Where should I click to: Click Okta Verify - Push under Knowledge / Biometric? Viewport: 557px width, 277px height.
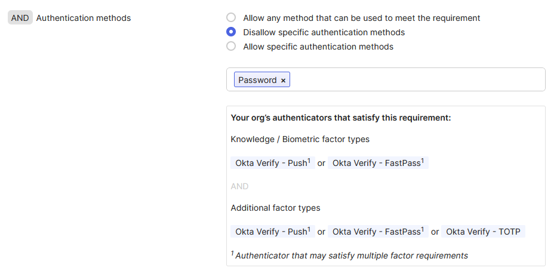[272, 163]
